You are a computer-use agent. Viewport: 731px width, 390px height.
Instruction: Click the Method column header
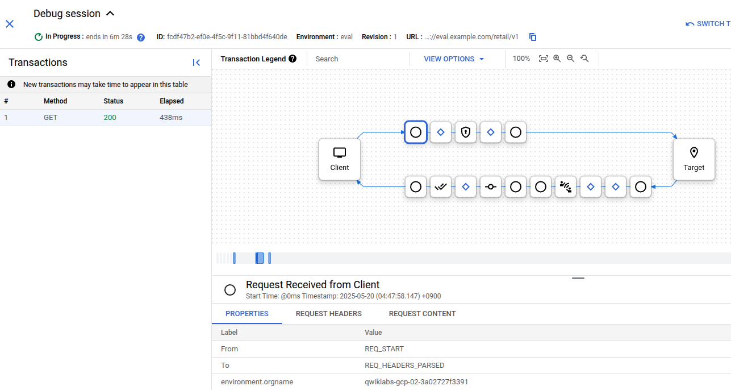56,101
